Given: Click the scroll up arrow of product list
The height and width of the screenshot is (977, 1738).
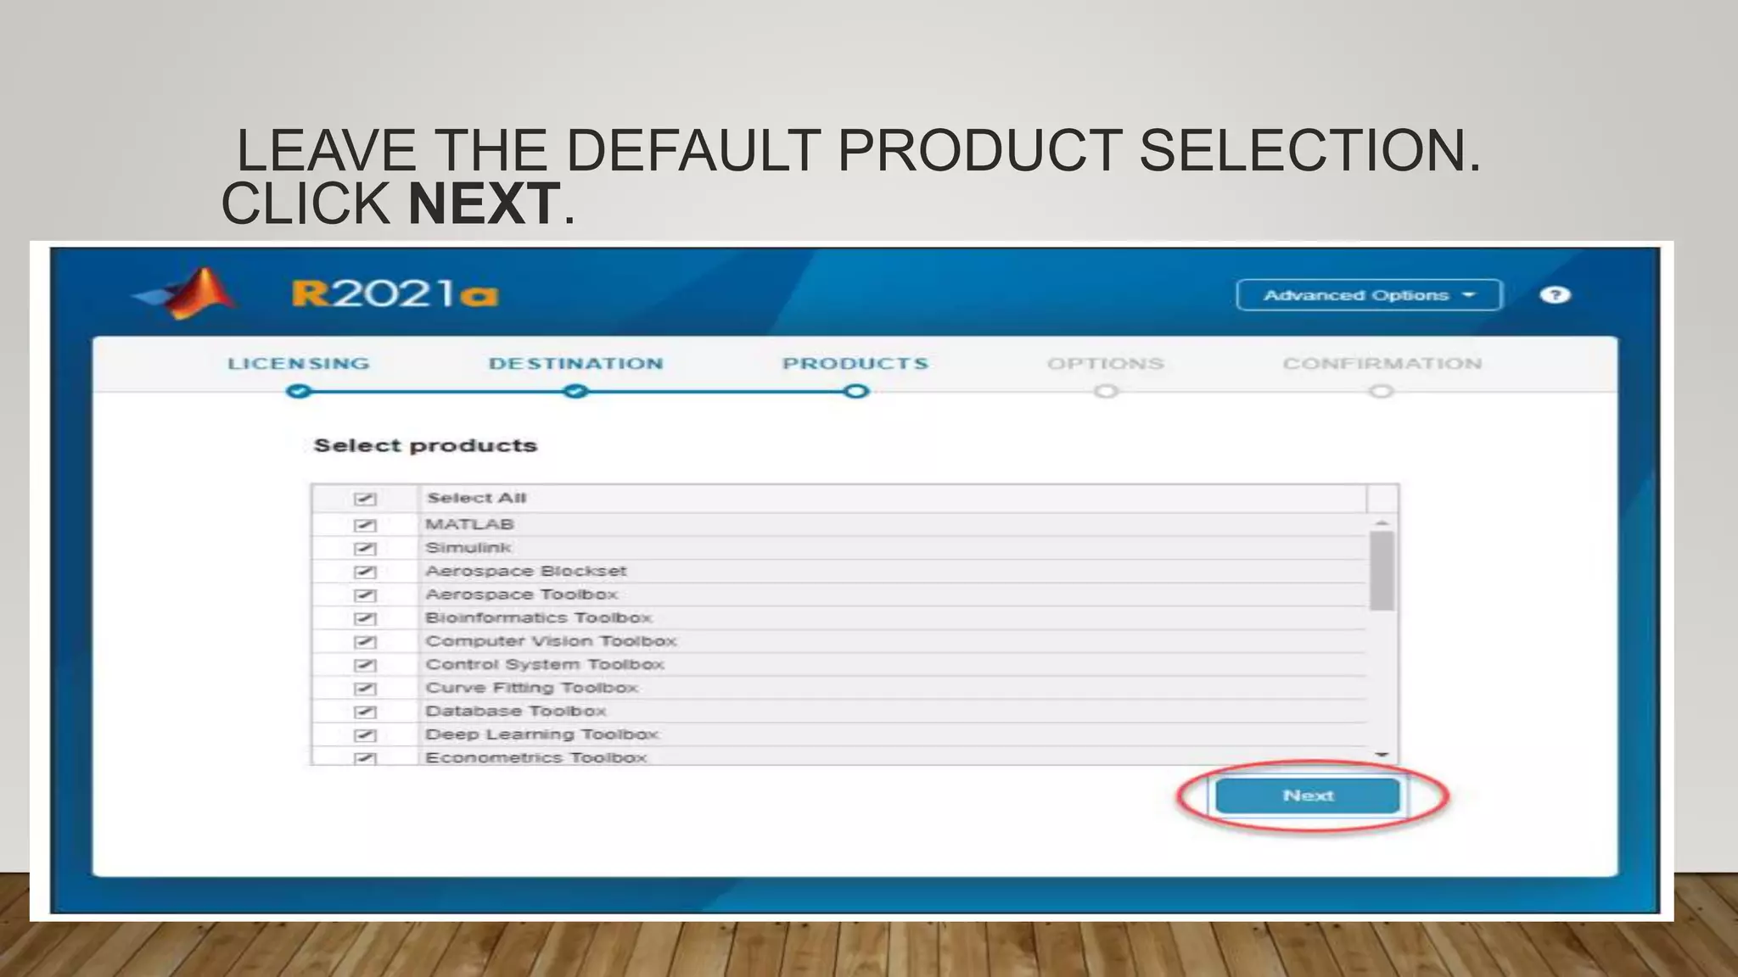Looking at the screenshot, I should [x=1382, y=522].
